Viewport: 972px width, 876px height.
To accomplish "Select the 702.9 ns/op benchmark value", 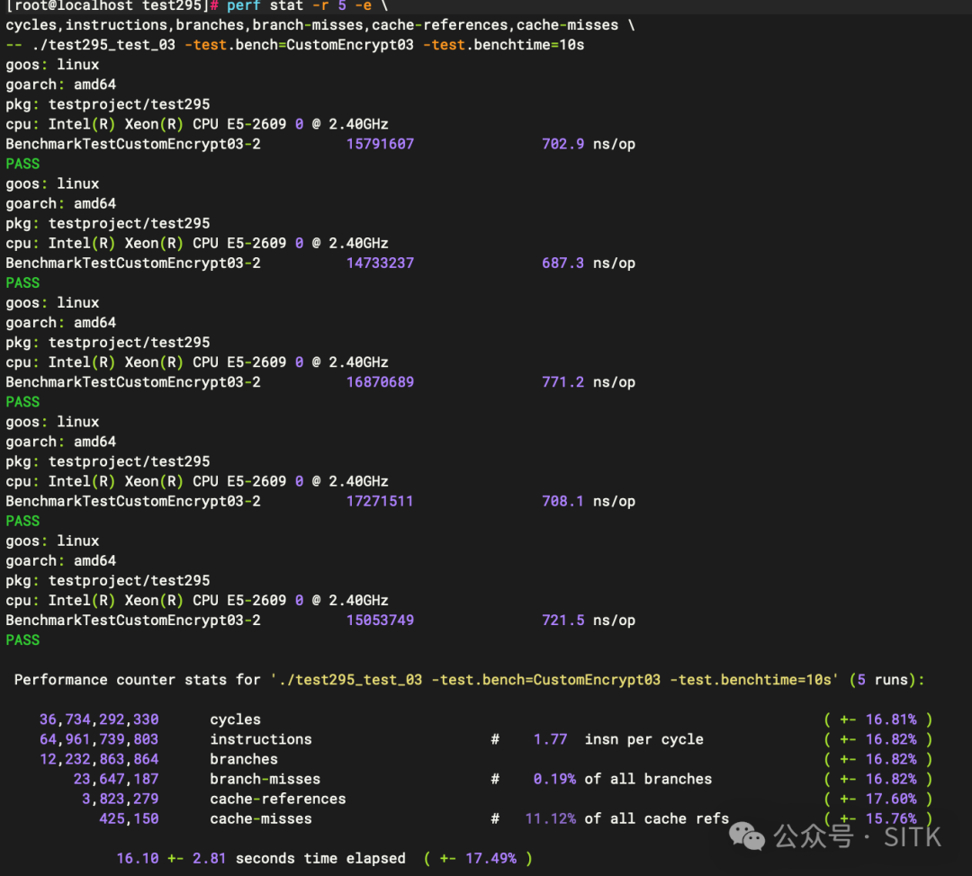I will (584, 143).
